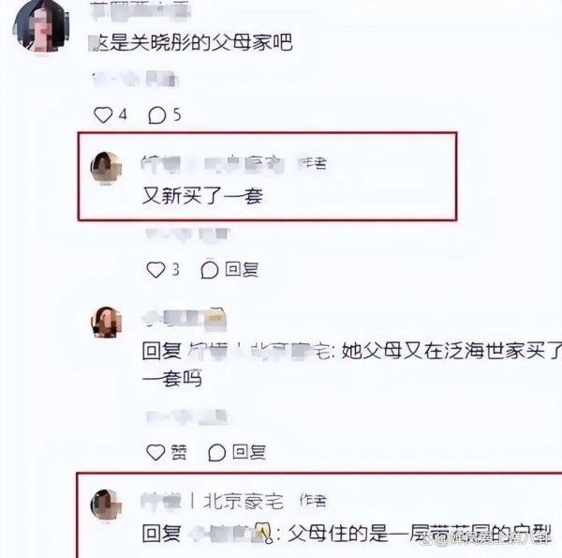Click the mentioned username in bottom reply
This screenshot has height=558, width=562.
[x=229, y=533]
